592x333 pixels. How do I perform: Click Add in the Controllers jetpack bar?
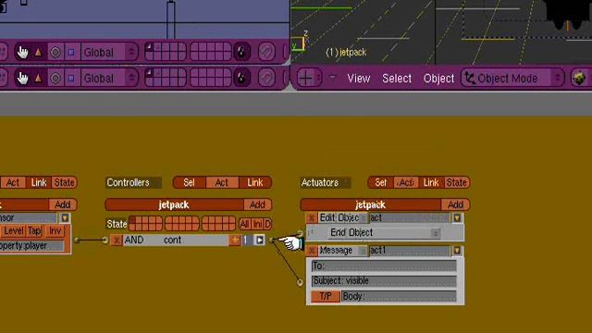click(x=257, y=205)
